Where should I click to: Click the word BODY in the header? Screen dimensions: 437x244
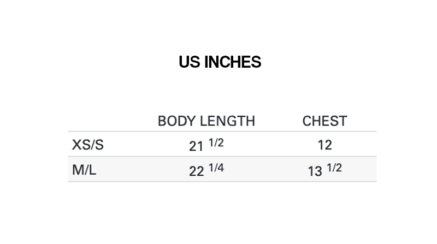point(176,121)
